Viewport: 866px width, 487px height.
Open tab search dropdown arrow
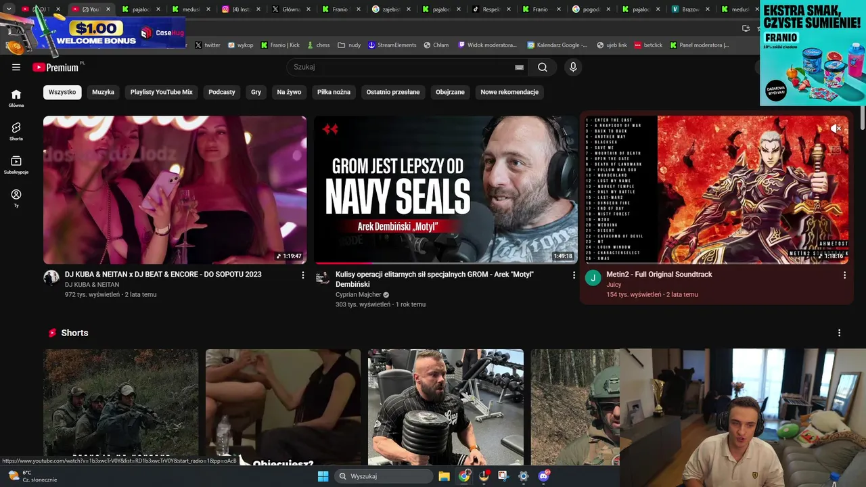click(x=9, y=9)
